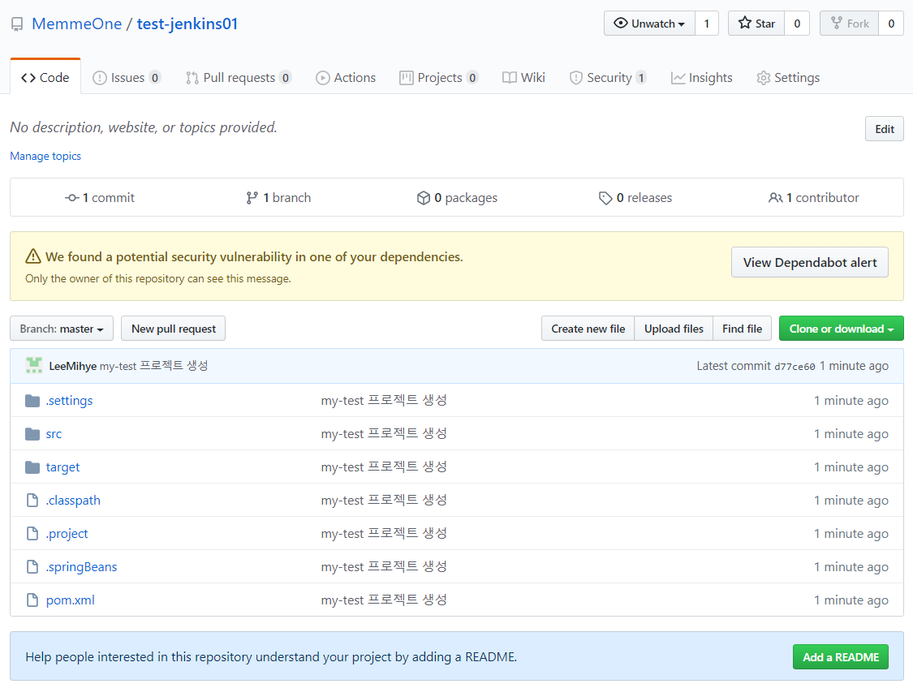Click Add a README button
Screen dimensions: 913x688
click(x=840, y=656)
